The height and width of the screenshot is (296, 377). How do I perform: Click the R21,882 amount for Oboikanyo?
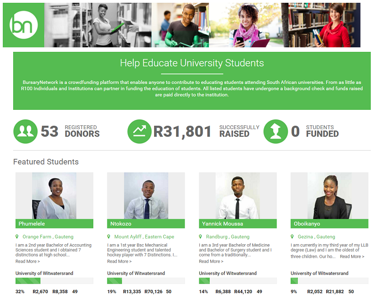(335, 291)
